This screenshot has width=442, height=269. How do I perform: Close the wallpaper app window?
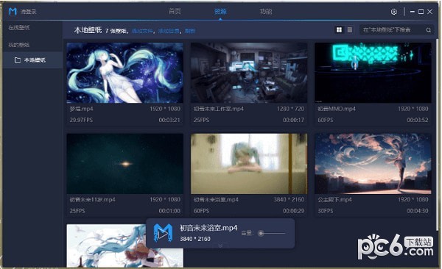coord(430,12)
